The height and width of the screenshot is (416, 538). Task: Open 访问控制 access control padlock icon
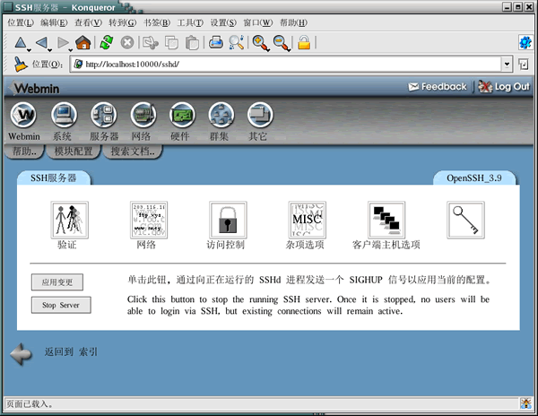coord(228,220)
